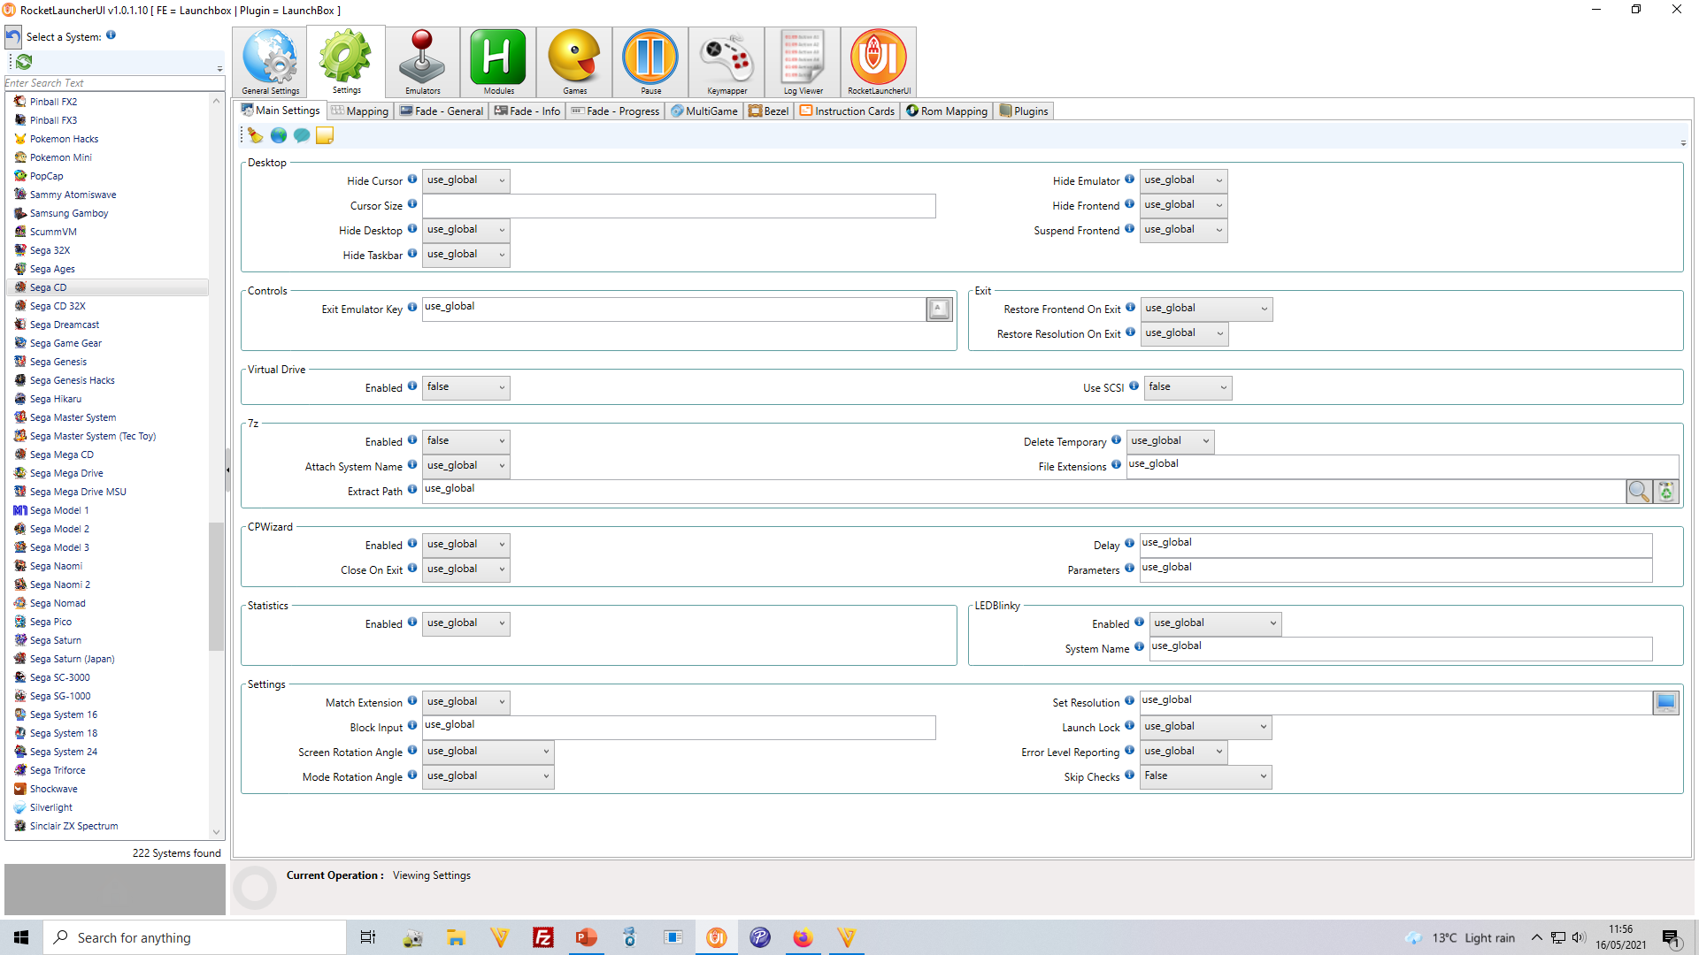Switch to the Mapping tab

click(x=360, y=111)
